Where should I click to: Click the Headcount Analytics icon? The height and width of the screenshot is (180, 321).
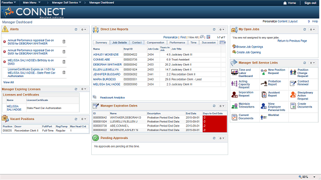pyautogui.click(x=95, y=96)
